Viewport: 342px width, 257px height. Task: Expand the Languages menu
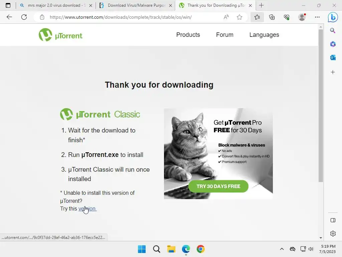[264, 35]
